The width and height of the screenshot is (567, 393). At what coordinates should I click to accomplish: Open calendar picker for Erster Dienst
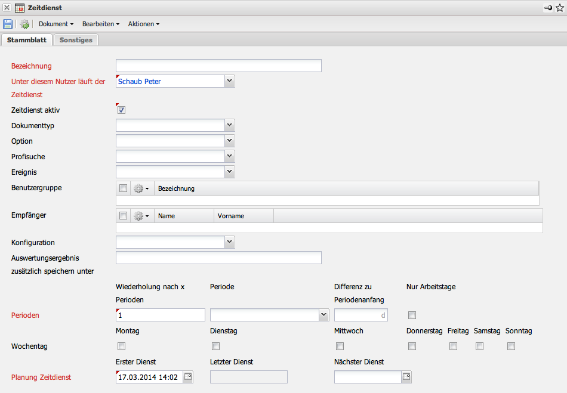188,377
